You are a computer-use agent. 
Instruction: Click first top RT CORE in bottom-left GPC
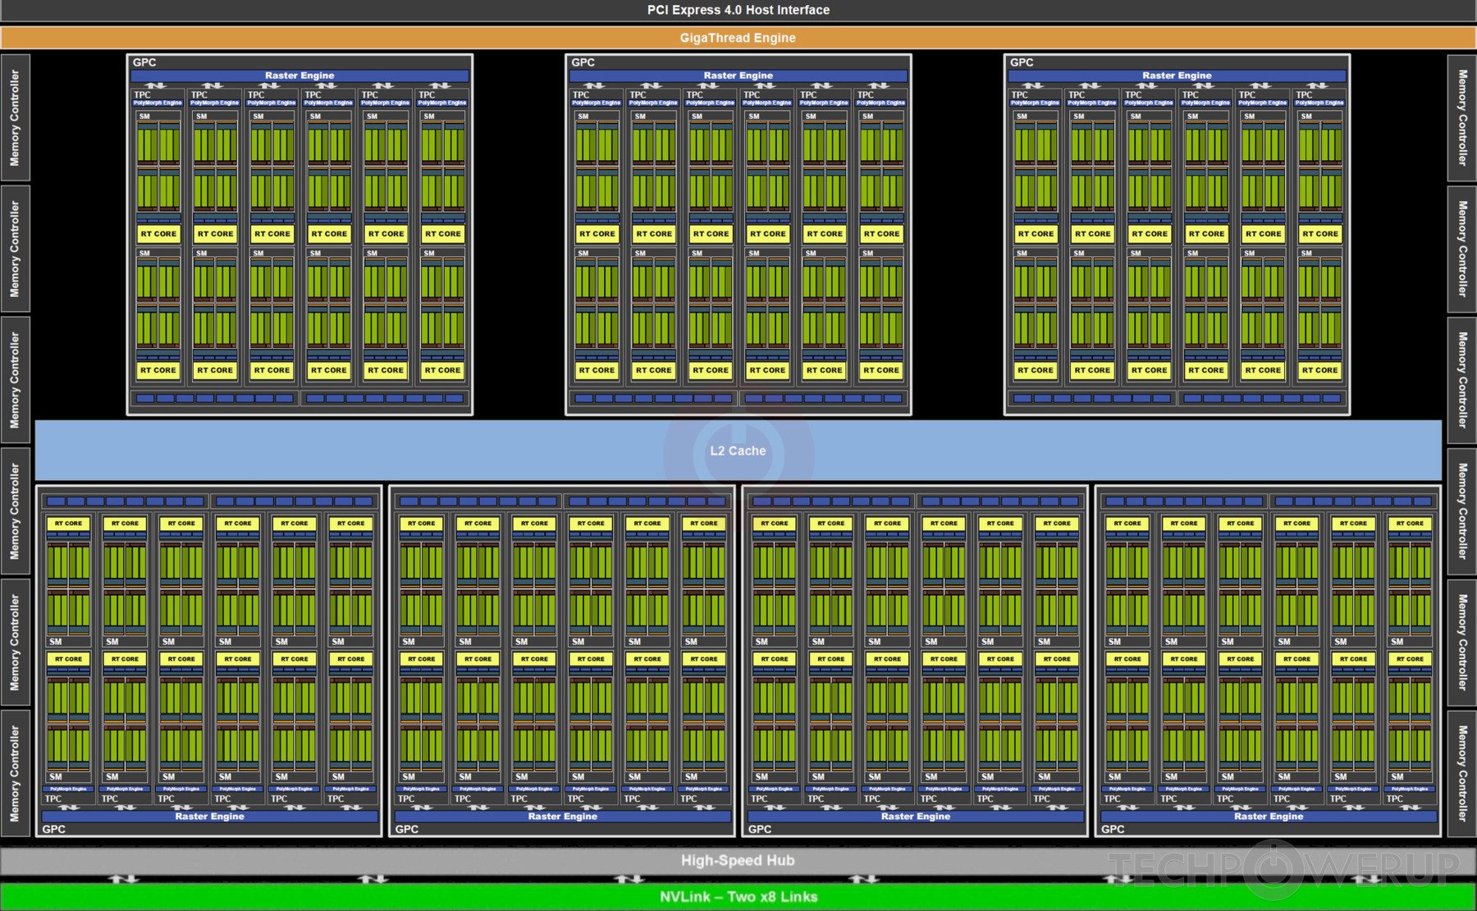tap(68, 524)
